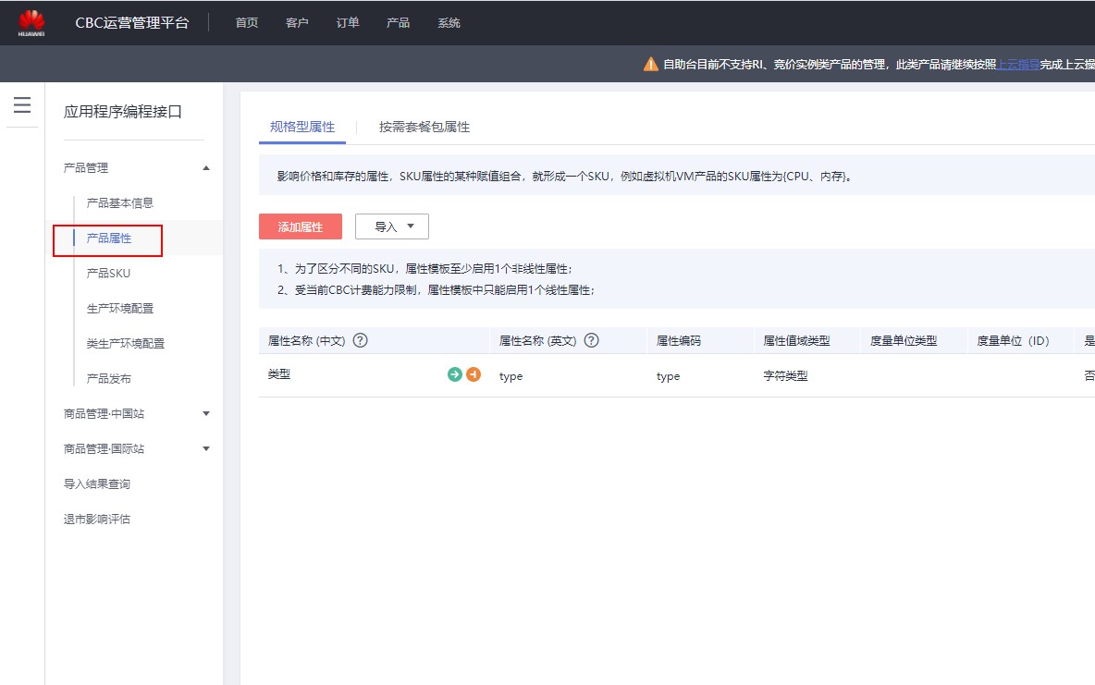Select 生产环境配置 in sidebar
The image size is (1095, 685).
120,308
